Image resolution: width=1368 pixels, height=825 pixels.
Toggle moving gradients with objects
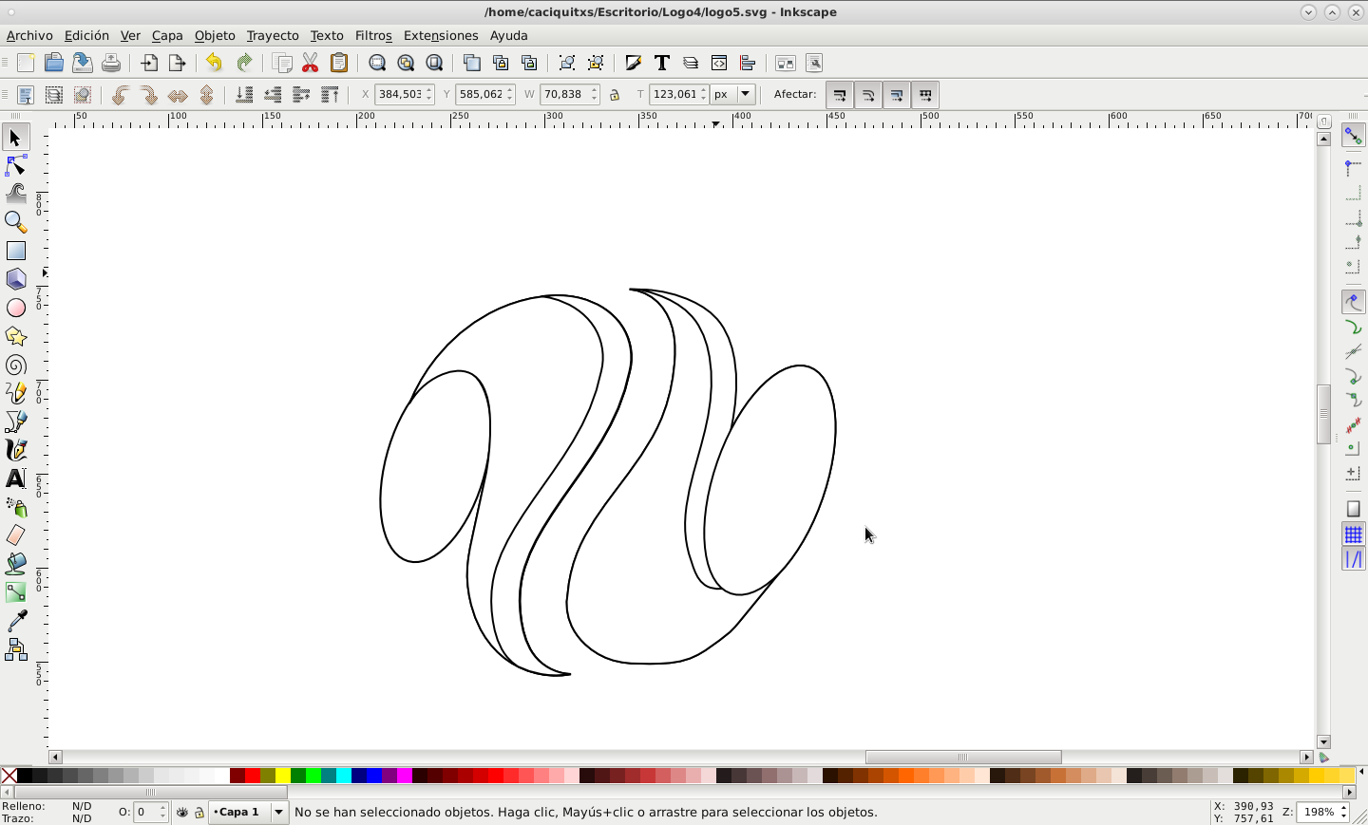point(897,95)
